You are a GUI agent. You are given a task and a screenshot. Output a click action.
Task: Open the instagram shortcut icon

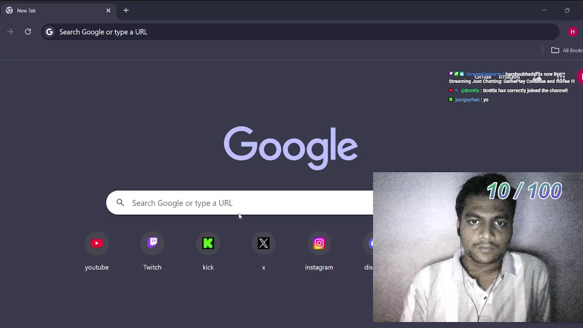319,243
